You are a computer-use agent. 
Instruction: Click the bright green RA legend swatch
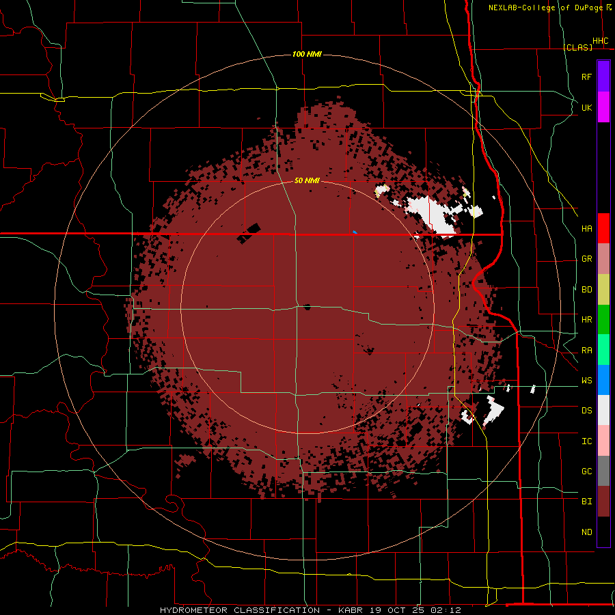pyautogui.click(x=603, y=350)
